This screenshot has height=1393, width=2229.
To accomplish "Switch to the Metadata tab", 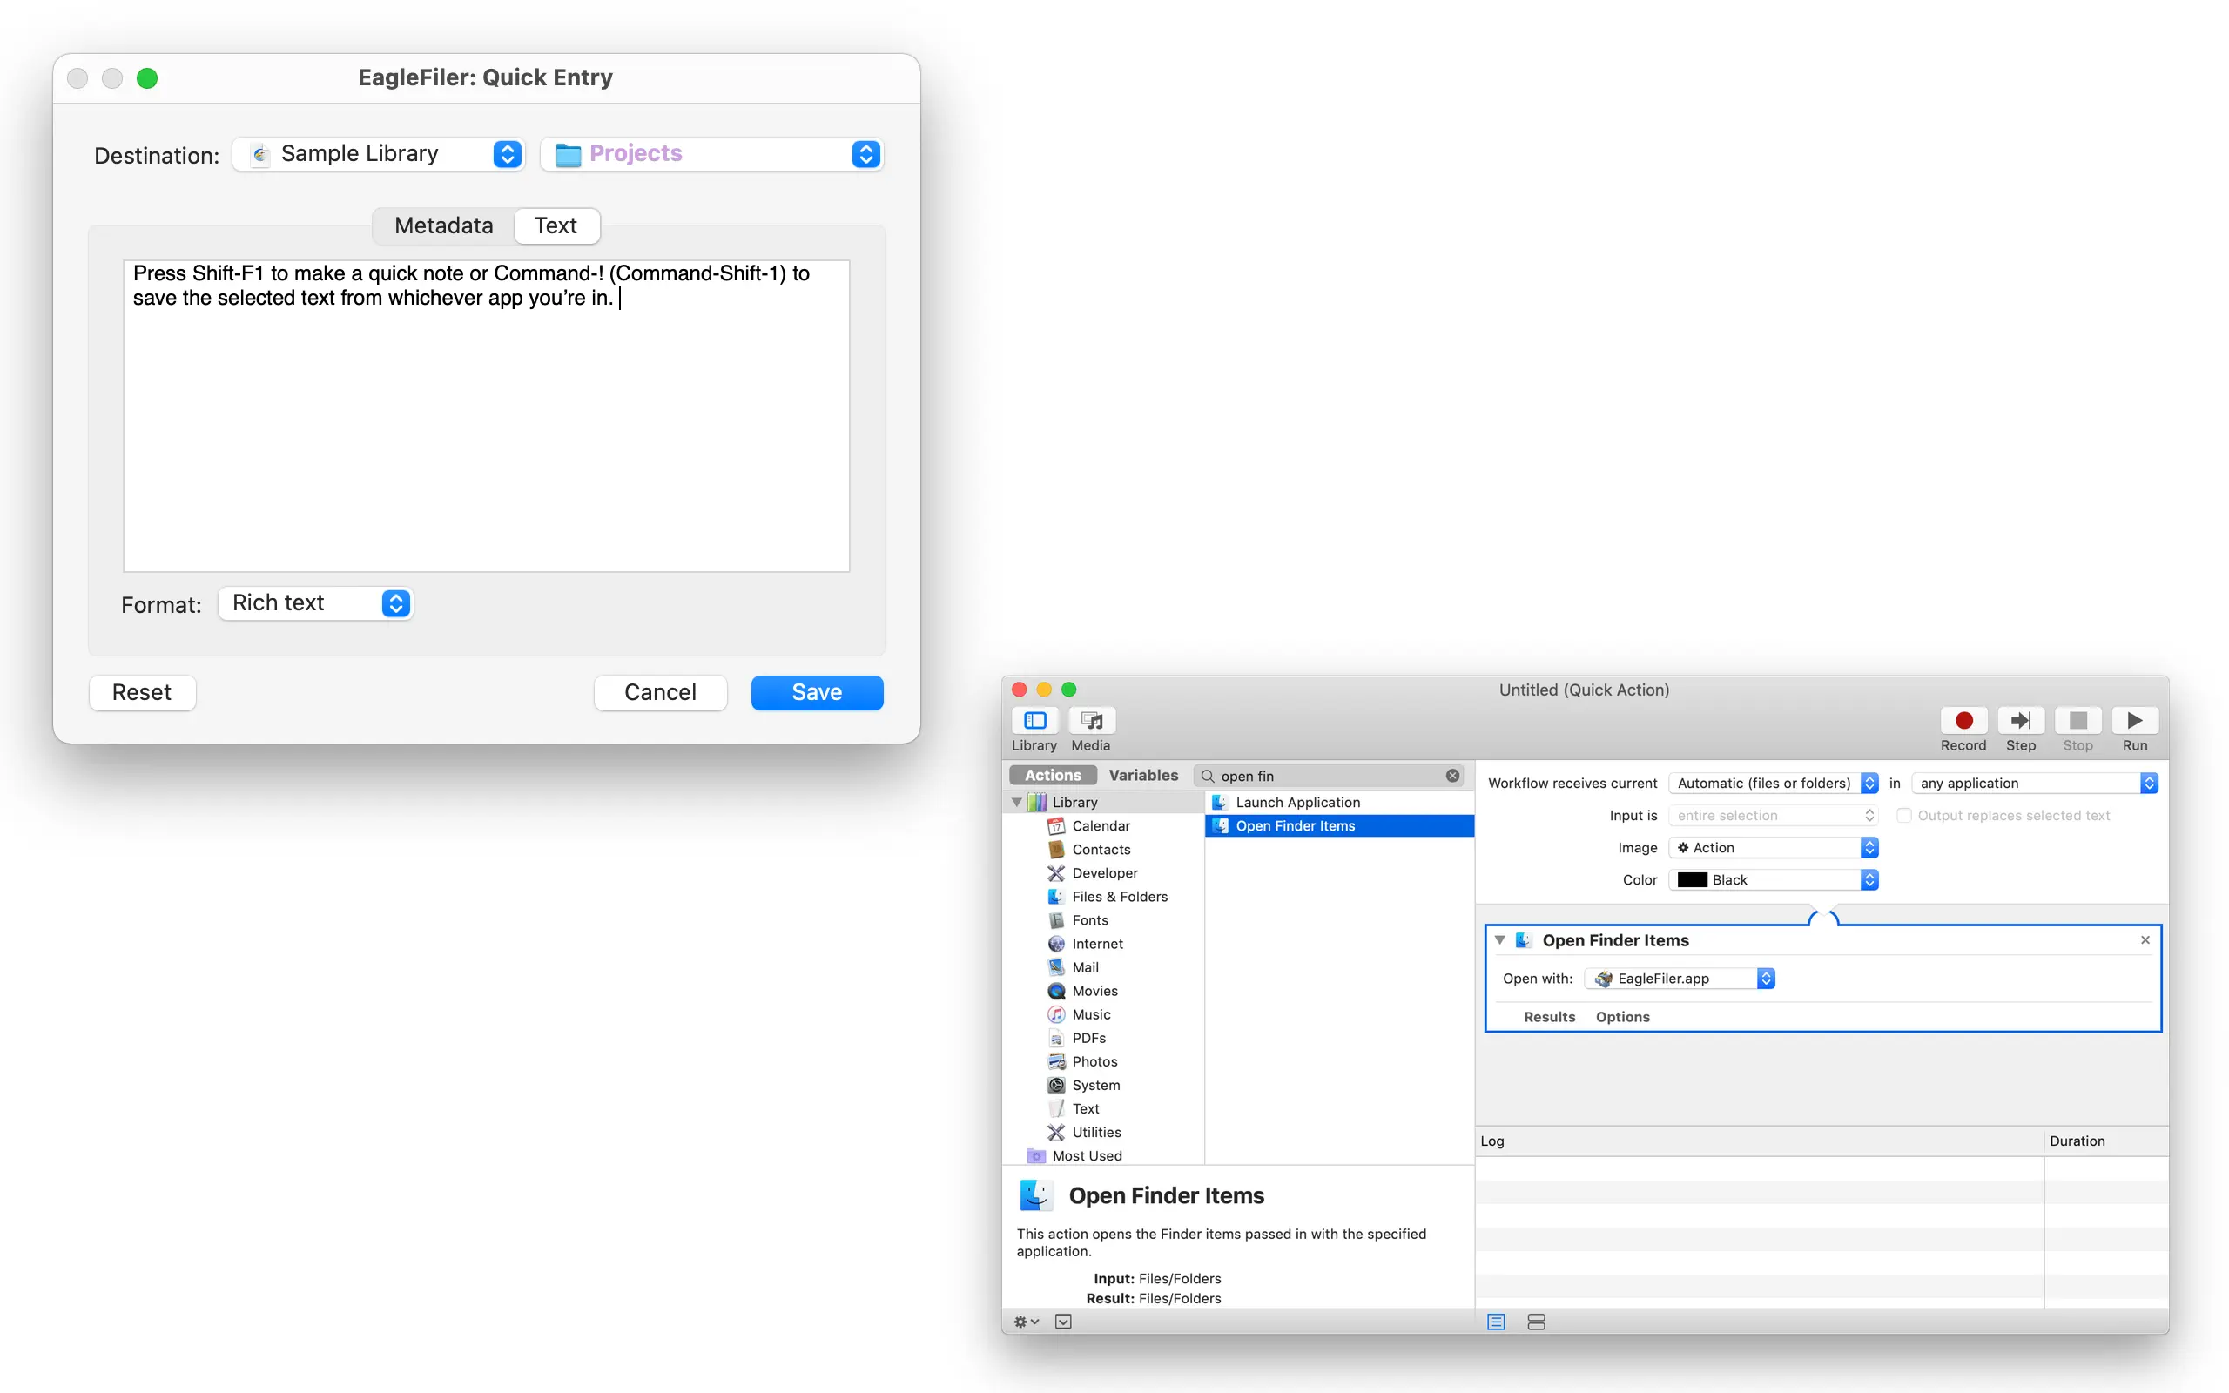I will (443, 225).
